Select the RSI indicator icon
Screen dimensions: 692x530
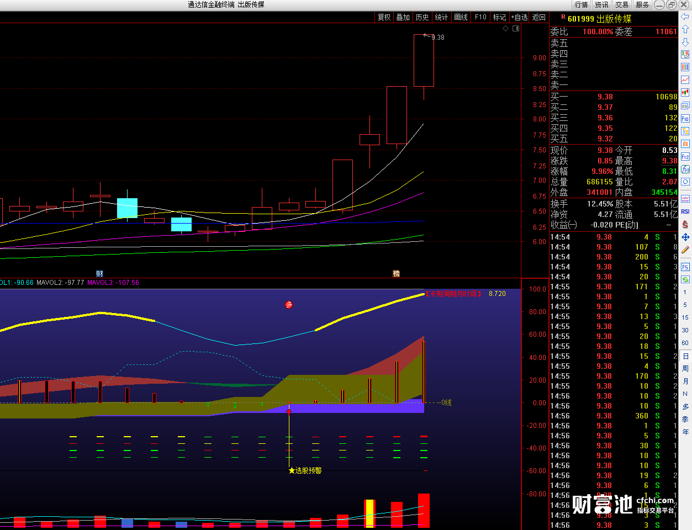point(685,211)
